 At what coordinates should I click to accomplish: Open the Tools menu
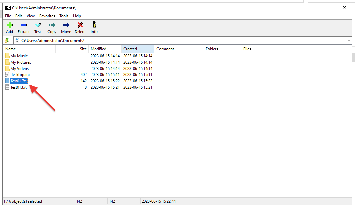(x=64, y=16)
